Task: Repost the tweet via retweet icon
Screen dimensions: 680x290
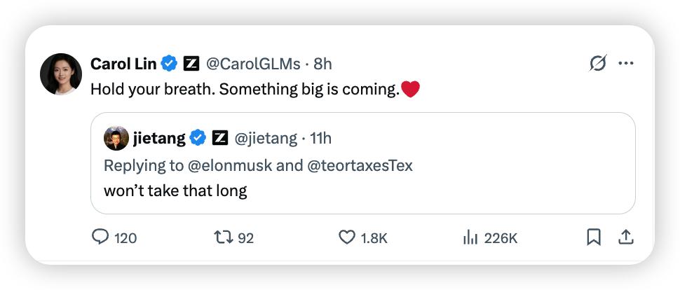Action: (x=224, y=237)
